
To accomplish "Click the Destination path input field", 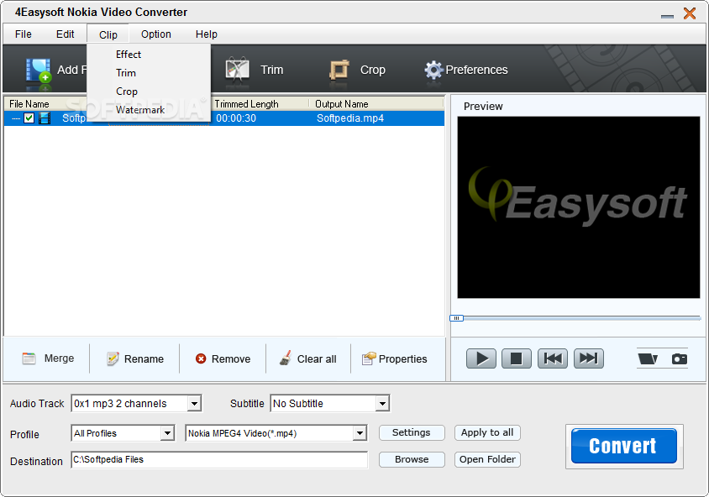I will pos(219,460).
